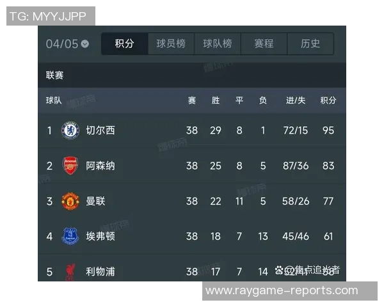This screenshot has height=307, width=384.
Task: Open the 埃弗顿 team name link
Action: pyautogui.click(x=100, y=236)
